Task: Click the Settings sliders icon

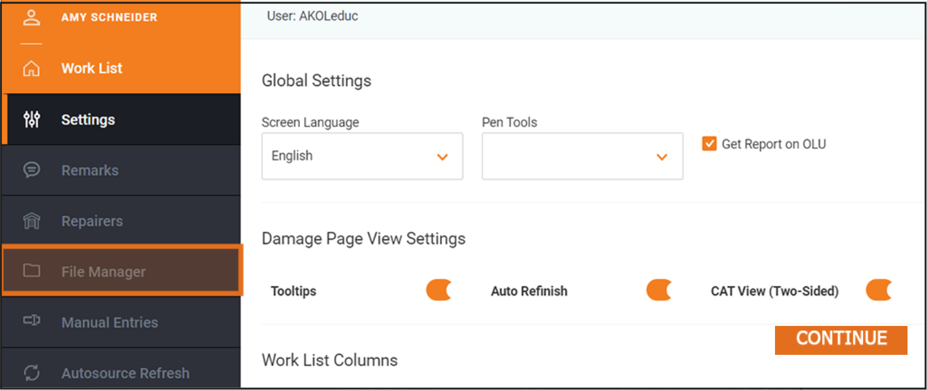Action: coord(31,119)
